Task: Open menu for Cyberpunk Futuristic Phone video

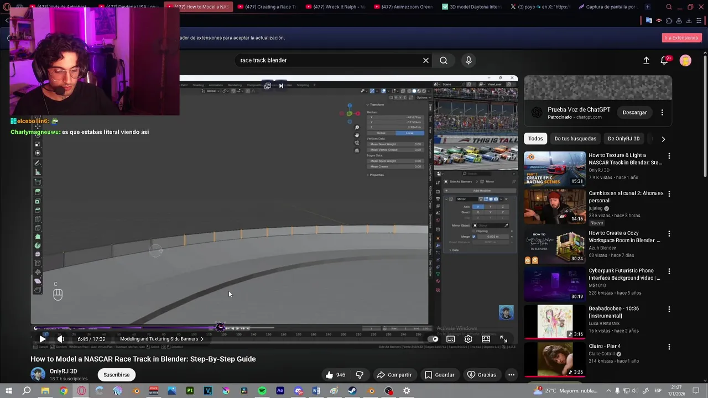Action: pyautogui.click(x=669, y=271)
